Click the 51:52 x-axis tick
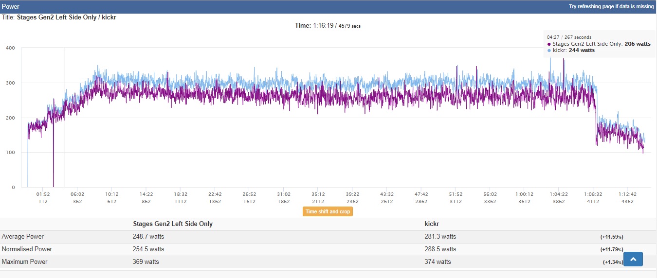The height and width of the screenshot is (278, 657). click(456, 194)
